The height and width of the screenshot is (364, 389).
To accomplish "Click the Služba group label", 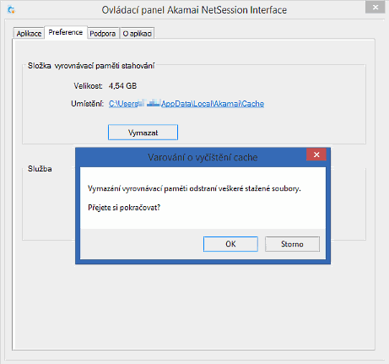I will [x=40, y=169].
